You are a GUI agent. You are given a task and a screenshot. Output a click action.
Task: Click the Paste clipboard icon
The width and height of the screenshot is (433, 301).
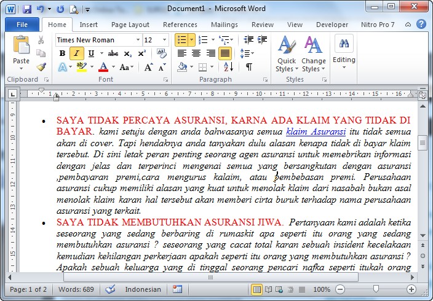pos(22,44)
